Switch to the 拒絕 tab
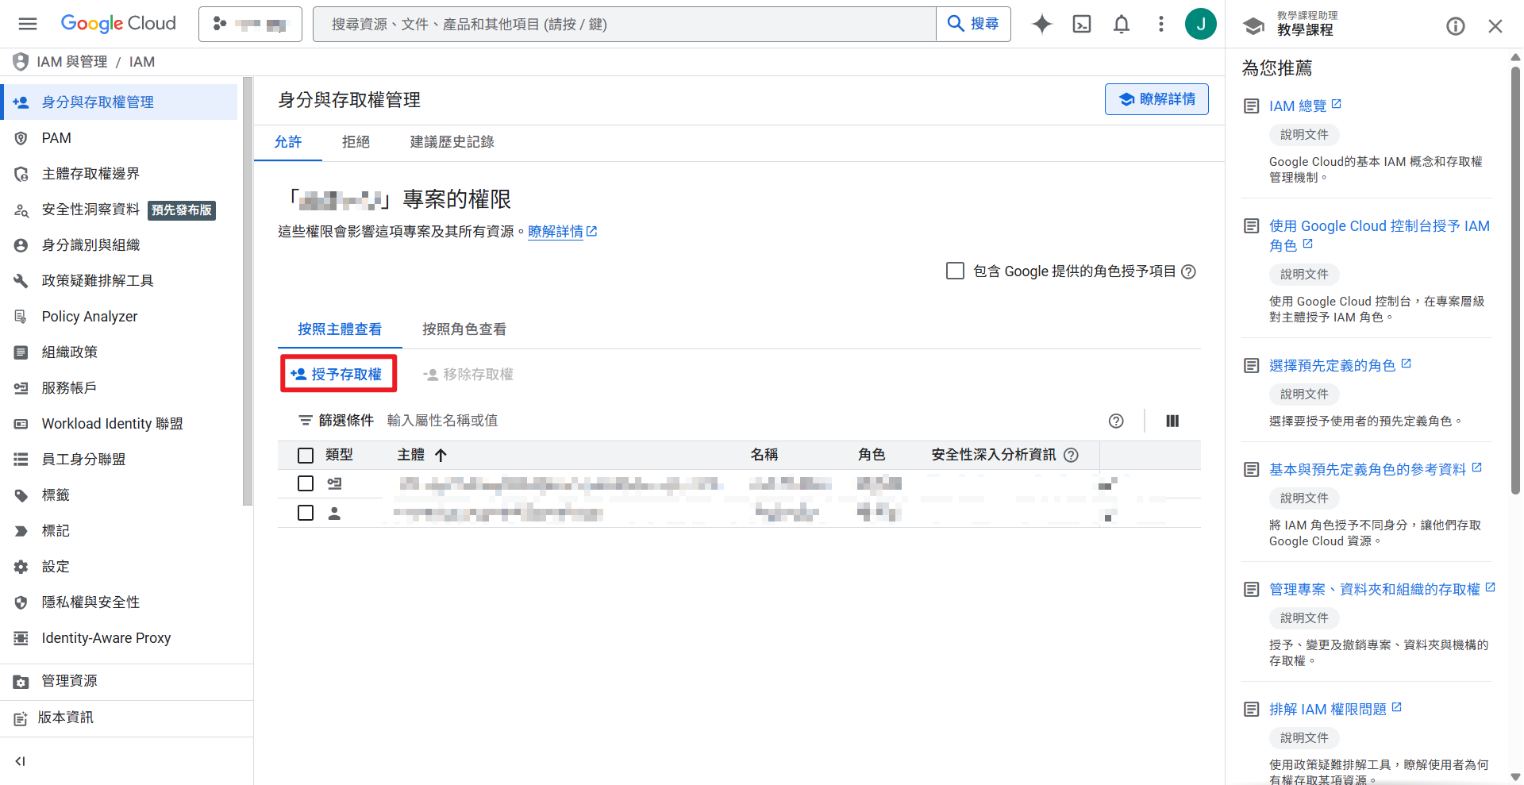This screenshot has width=1524, height=785. 356,141
